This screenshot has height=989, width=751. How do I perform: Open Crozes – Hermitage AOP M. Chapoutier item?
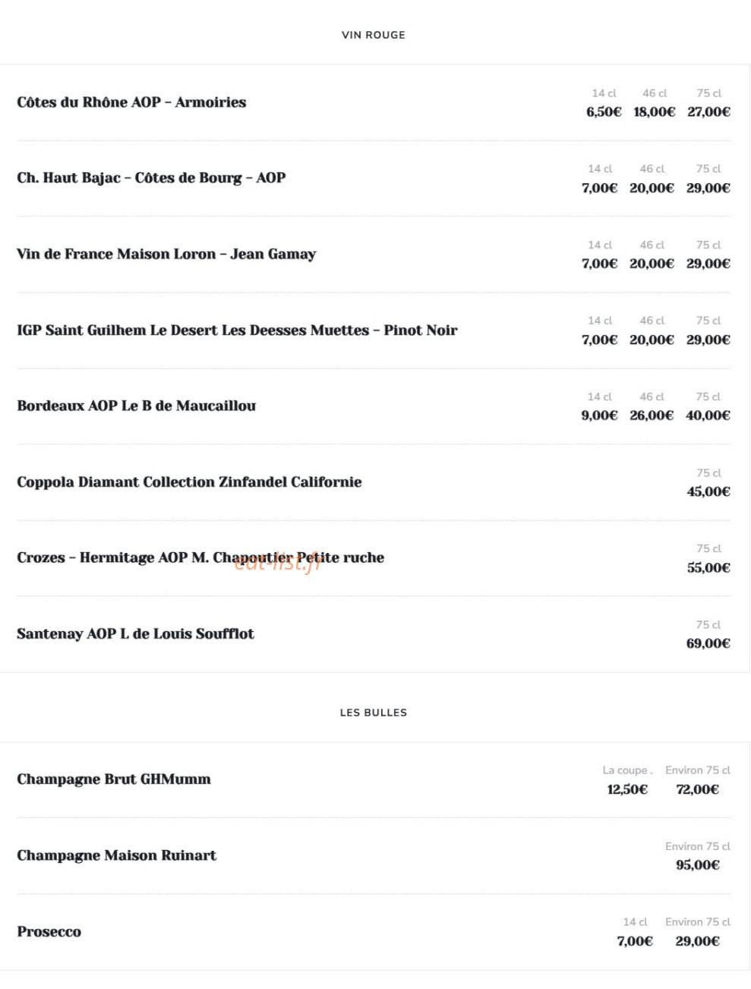point(200,558)
